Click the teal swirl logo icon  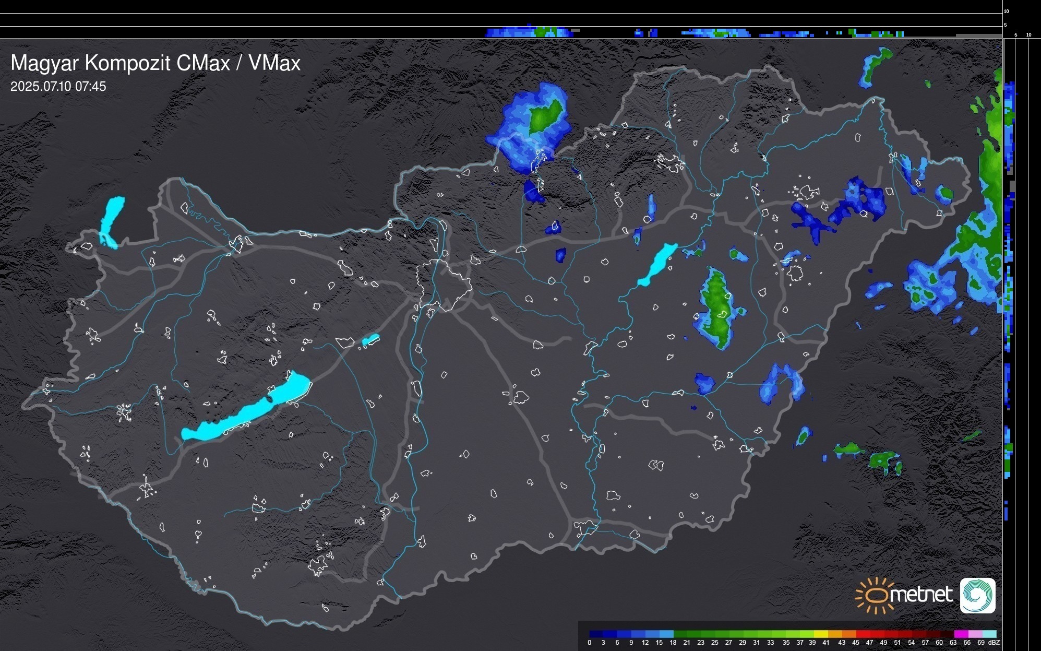point(977,595)
